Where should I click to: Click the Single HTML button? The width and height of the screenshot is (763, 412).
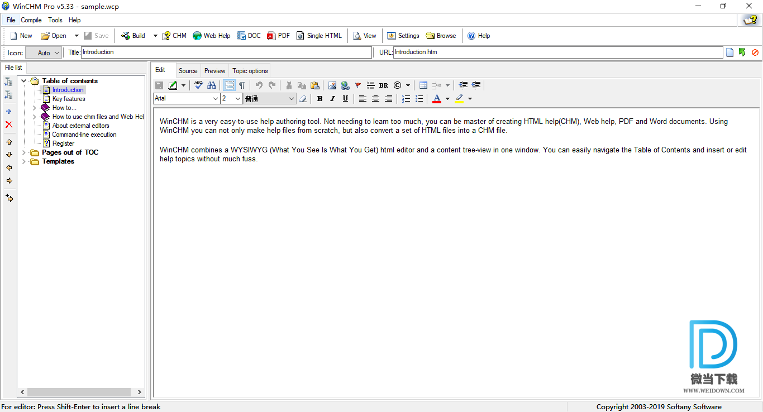point(319,36)
